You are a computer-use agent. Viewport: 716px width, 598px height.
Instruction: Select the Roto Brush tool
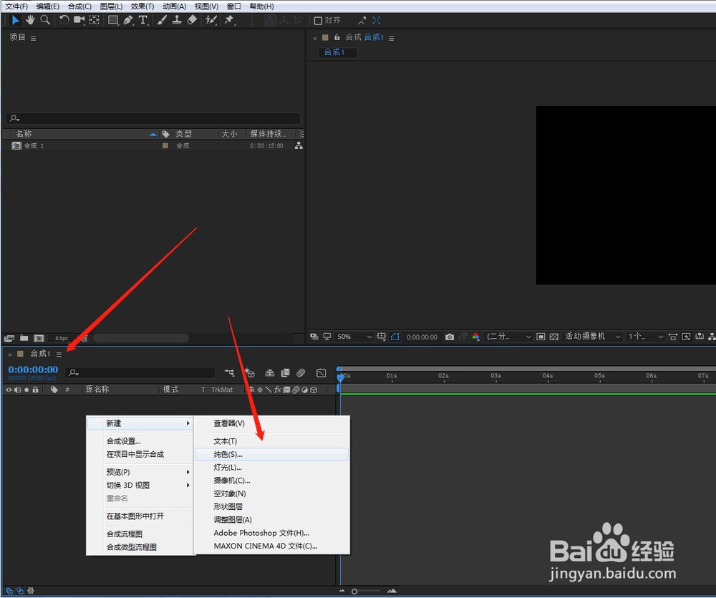tap(211, 20)
